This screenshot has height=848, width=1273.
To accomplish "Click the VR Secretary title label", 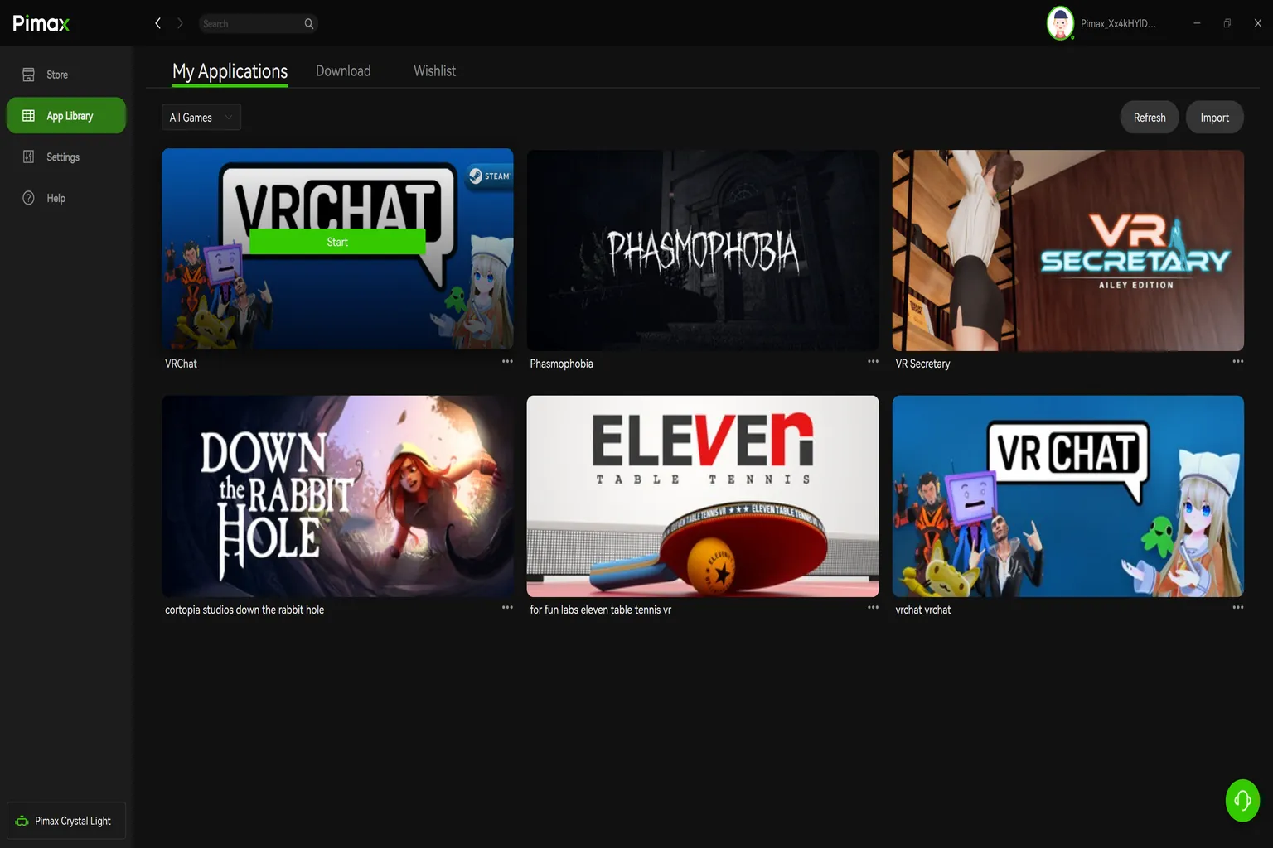I will click(922, 364).
